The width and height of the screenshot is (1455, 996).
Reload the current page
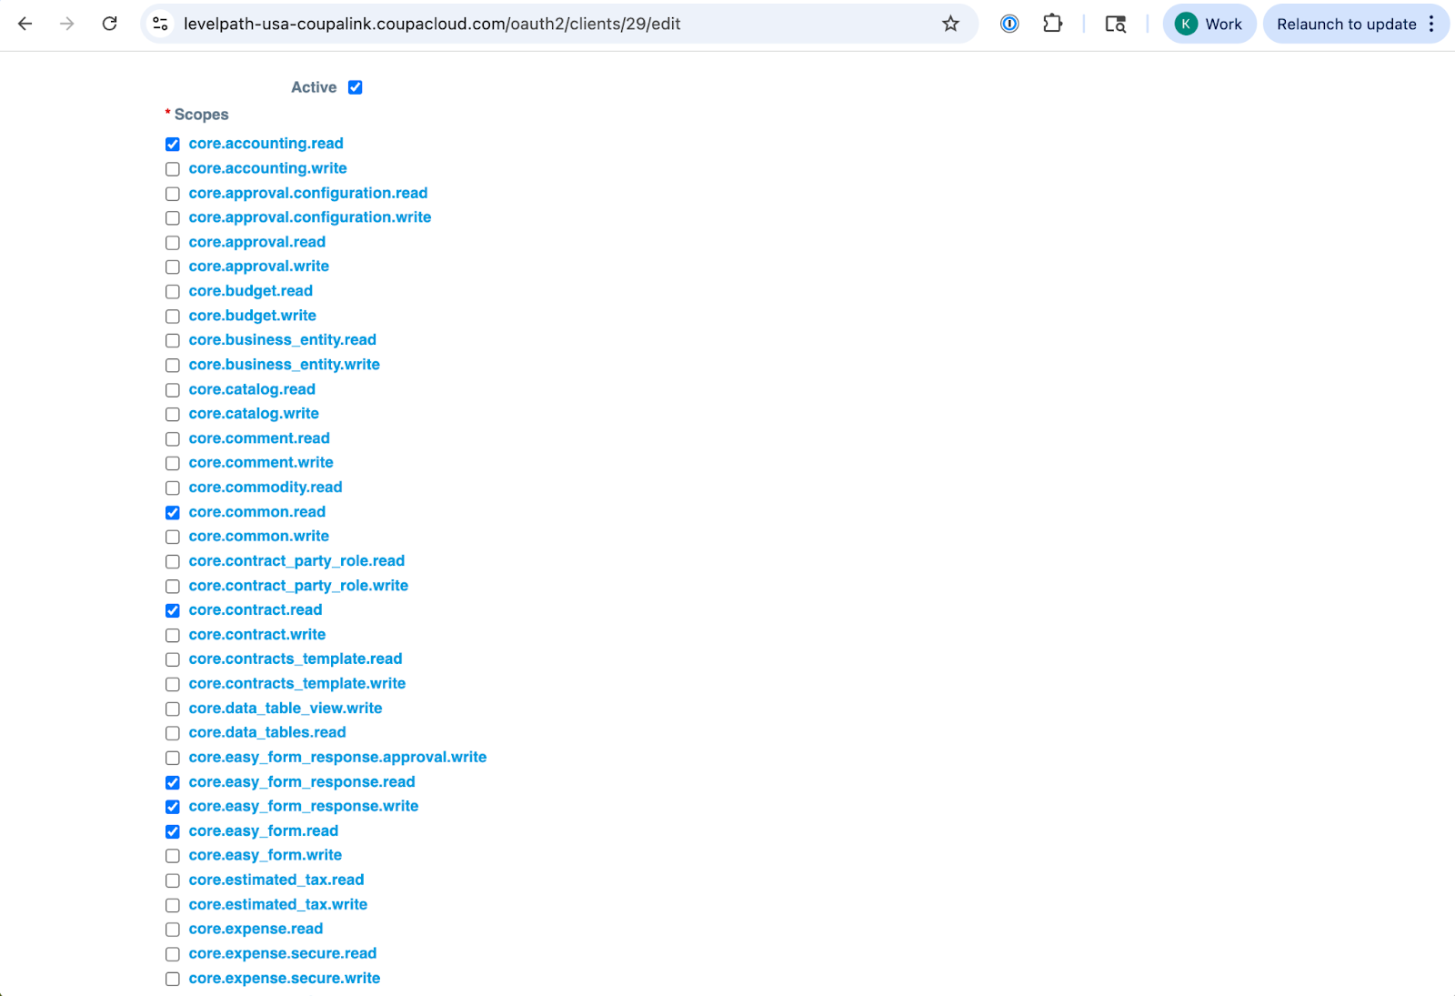(x=110, y=24)
